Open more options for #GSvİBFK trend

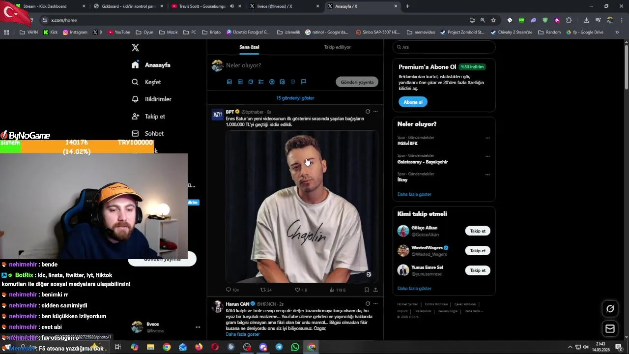tap(487, 138)
